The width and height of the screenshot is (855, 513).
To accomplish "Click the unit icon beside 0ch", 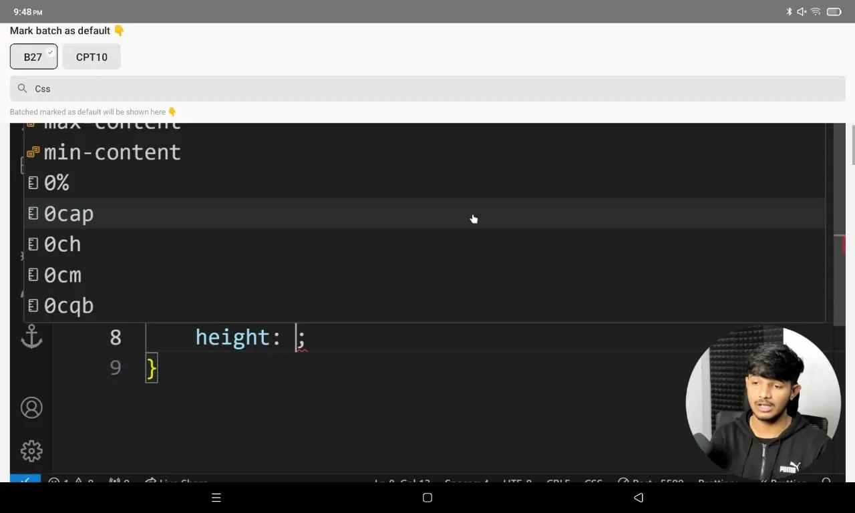I will coord(33,244).
